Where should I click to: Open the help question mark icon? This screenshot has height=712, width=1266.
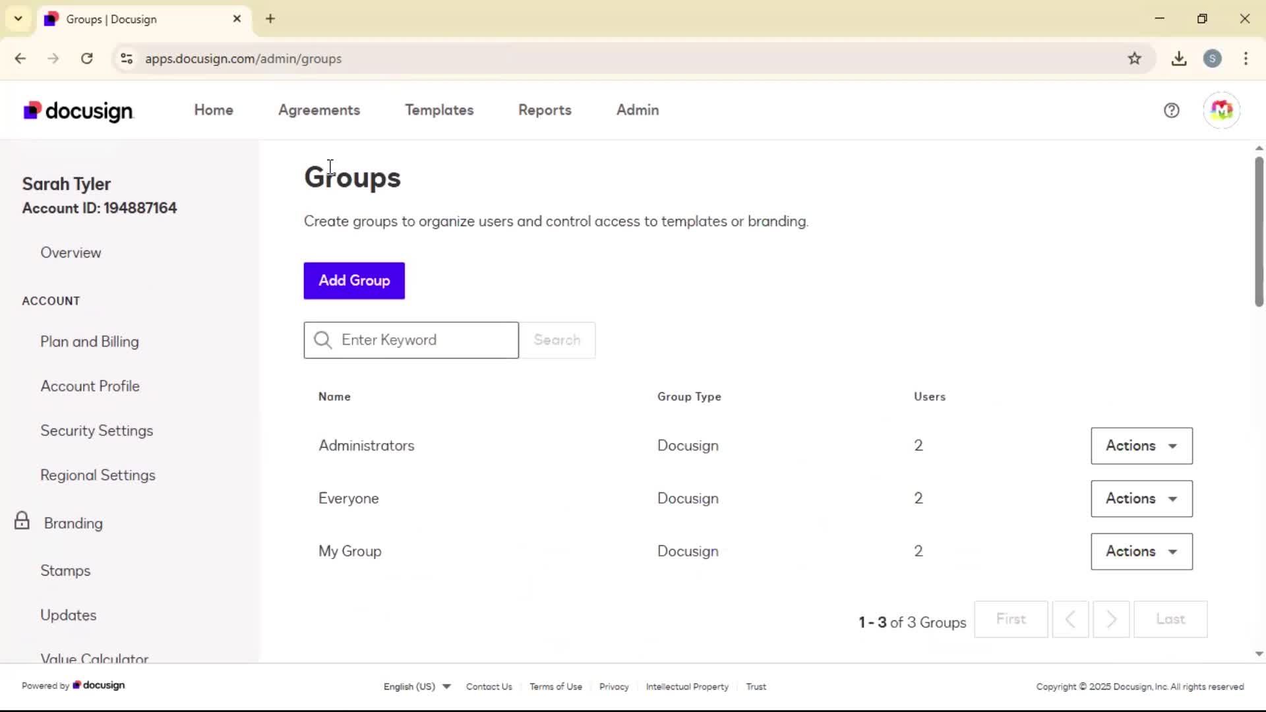click(x=1171, y=111)
